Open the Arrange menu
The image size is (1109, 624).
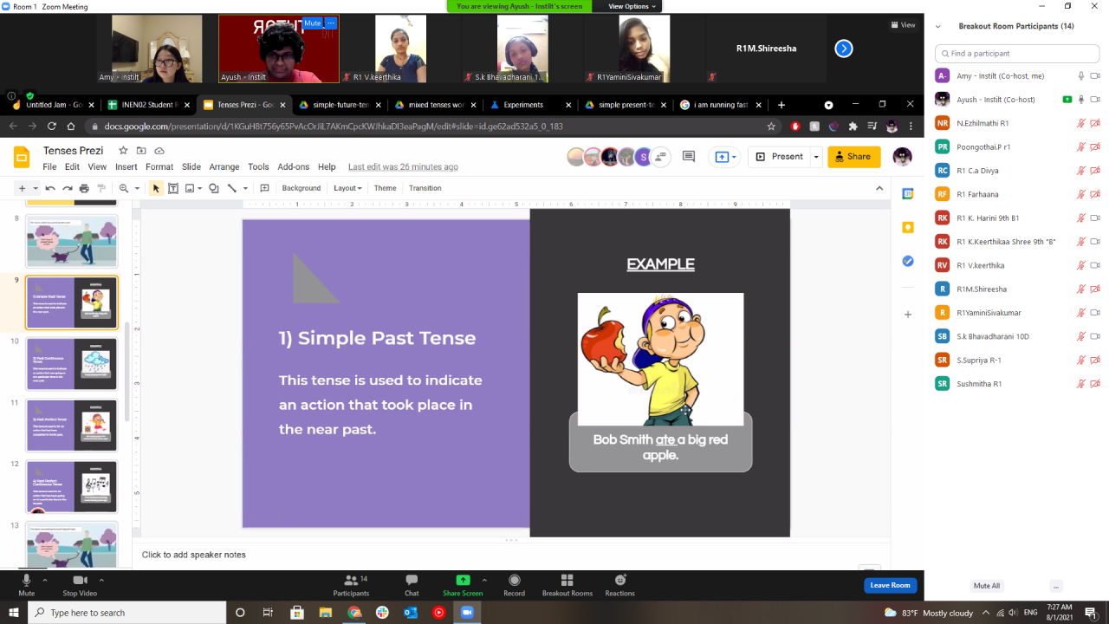point(224,166)
